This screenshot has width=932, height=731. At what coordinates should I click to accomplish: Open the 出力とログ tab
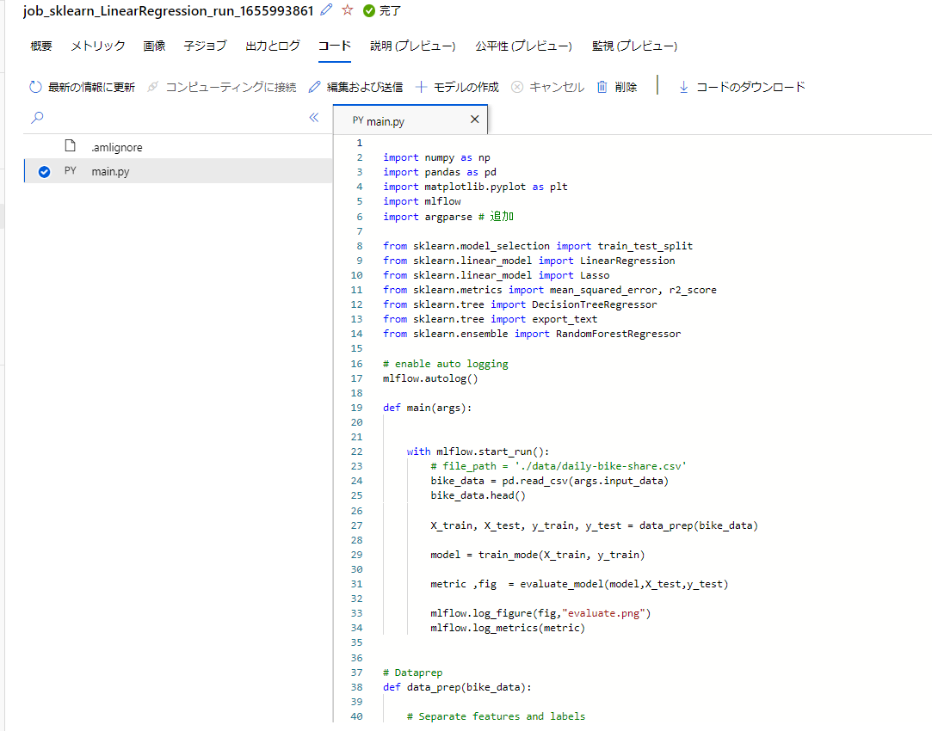click(x=273, y=46)
